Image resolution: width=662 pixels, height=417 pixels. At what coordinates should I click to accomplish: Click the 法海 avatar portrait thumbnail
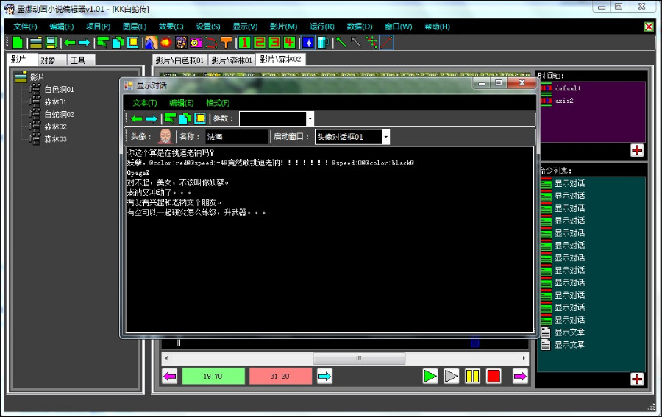pos(165,137)
